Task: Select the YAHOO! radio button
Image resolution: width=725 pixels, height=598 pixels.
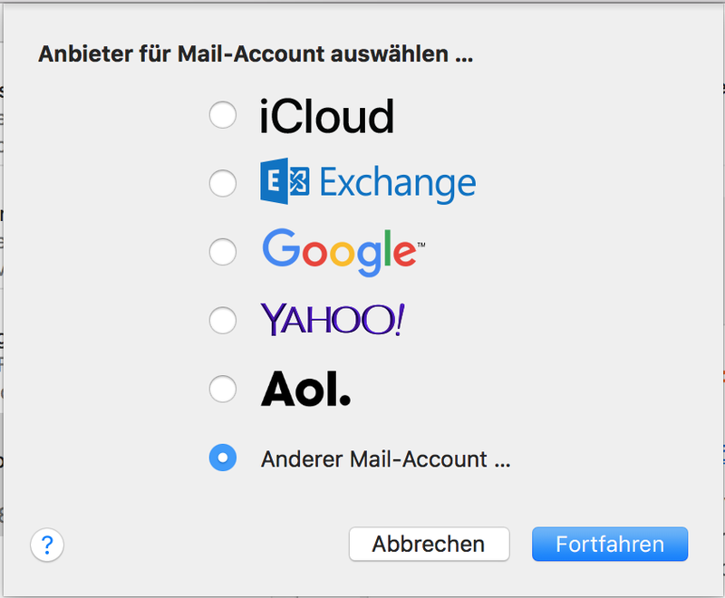Action: coord(223,320)
